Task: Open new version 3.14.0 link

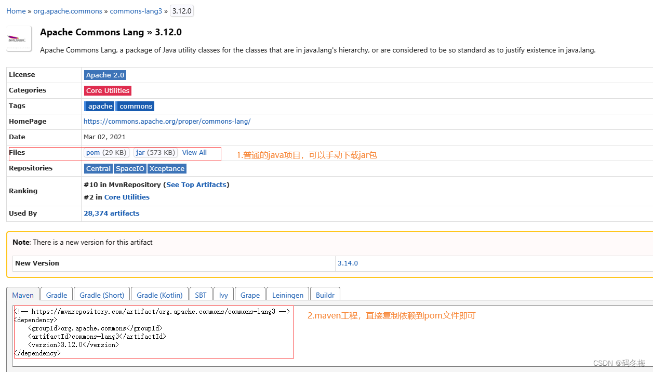Action: pos(348,263)
